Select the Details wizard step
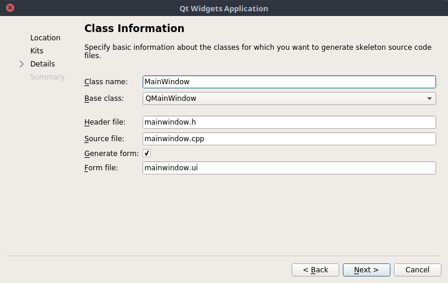The height and width of the screenshot is (283, 448). [42, 64]
